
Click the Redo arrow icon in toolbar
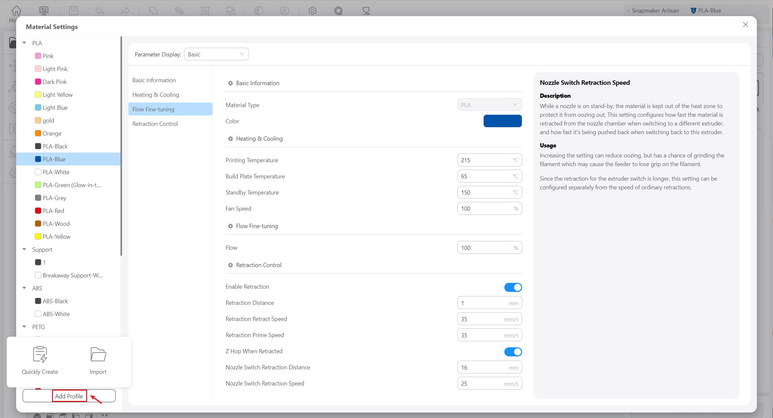click(x=125, y=11)
